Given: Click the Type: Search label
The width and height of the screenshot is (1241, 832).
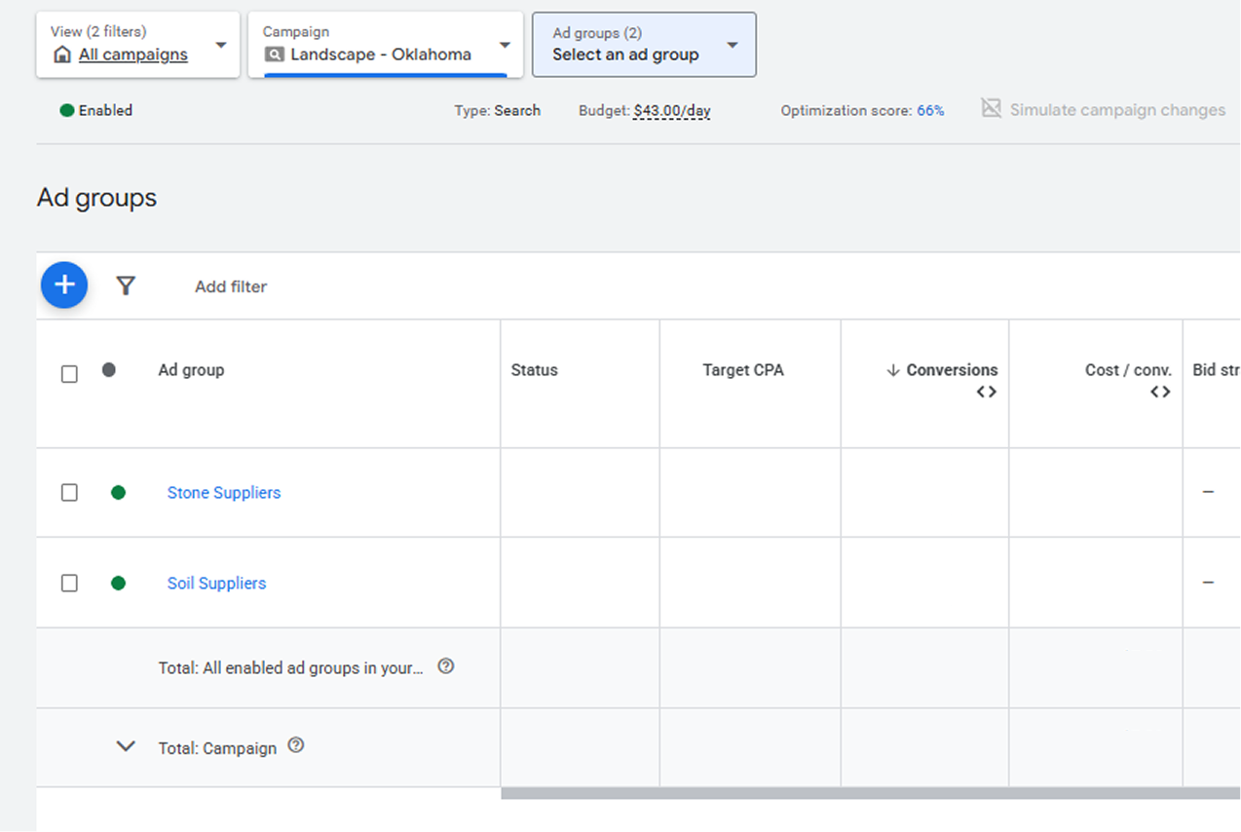Looking at the screenshot, I should pos(497,111).
